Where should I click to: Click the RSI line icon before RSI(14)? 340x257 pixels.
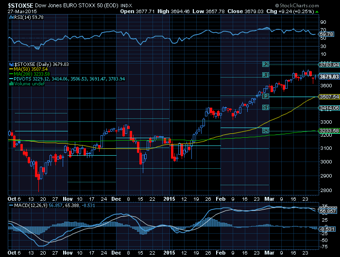(x=12, y=17)
